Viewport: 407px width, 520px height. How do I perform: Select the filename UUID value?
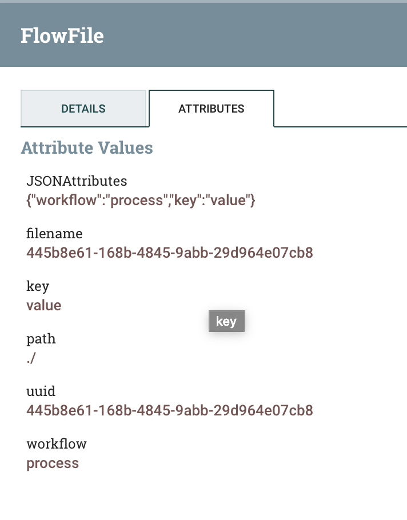pos(169,253)
